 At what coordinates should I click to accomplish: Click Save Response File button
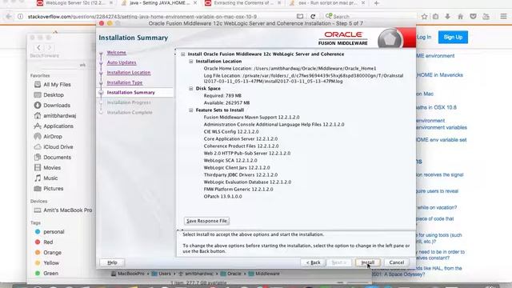point(206,221)
